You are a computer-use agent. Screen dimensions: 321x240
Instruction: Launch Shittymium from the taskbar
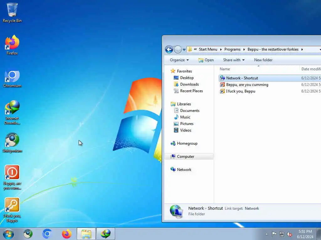point(28,234)
